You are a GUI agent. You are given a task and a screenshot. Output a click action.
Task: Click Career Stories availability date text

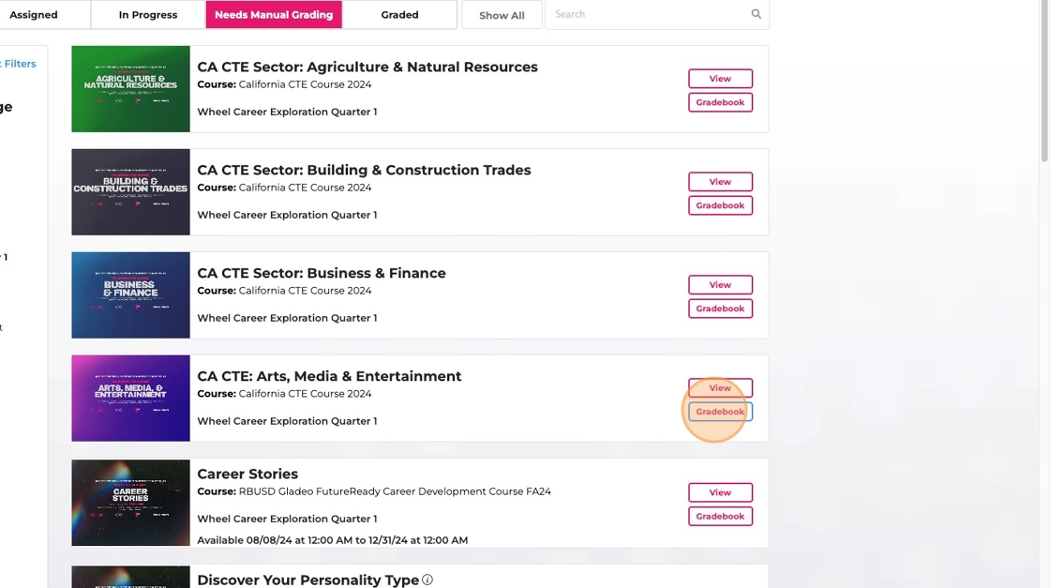(332, 540)
